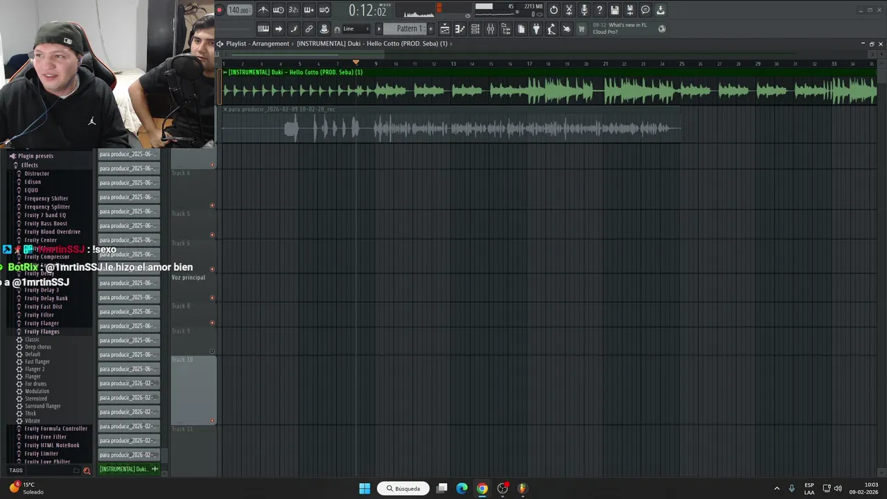The image size is (887, 499).
Task: Select the Surround flanger preset
Action: coord(42,406)
